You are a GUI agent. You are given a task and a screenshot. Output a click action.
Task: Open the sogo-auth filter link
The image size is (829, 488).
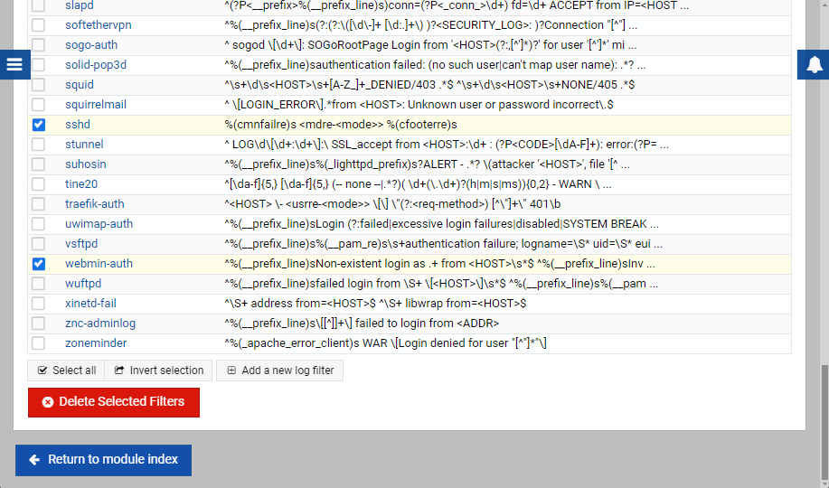(91, 45)
